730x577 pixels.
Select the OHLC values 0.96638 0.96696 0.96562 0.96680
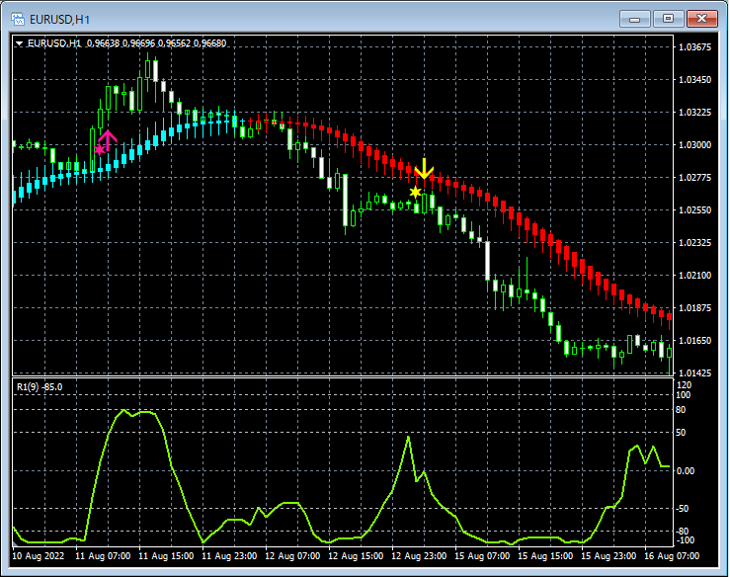tap(156, 43)
